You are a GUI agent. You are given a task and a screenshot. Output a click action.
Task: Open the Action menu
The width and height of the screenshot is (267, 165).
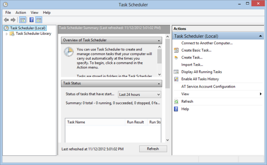pyautogui.click(x=21, y=13)
